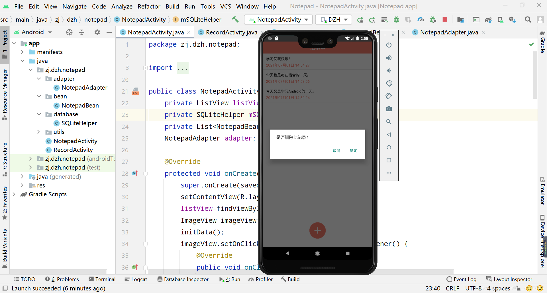This screenshot has width=547, height=293.
Task: Click the UTF-8 encoding indicator
Action: pos(473,288)
